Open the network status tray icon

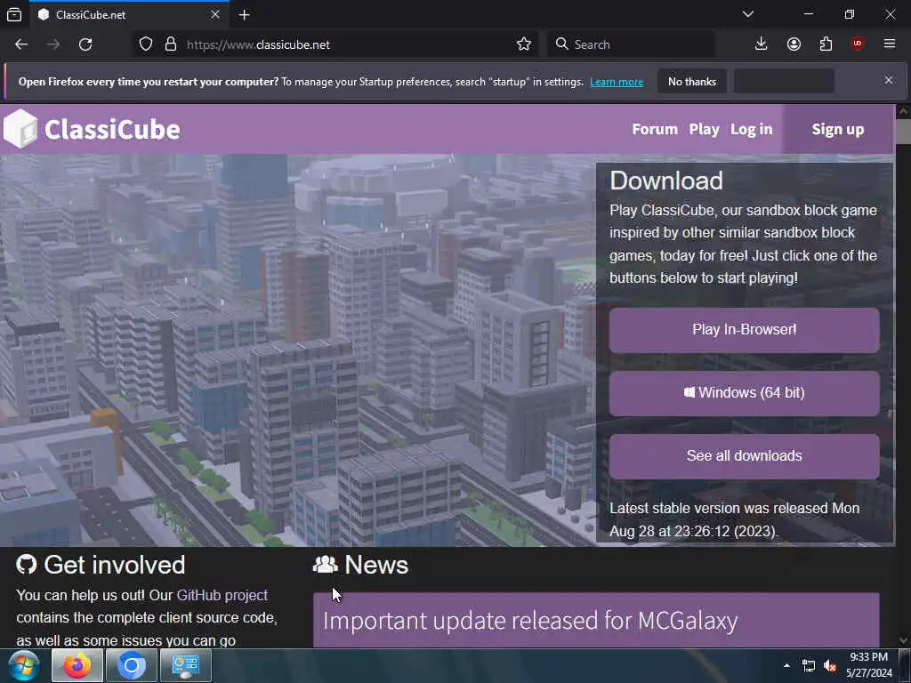(808, 665)
